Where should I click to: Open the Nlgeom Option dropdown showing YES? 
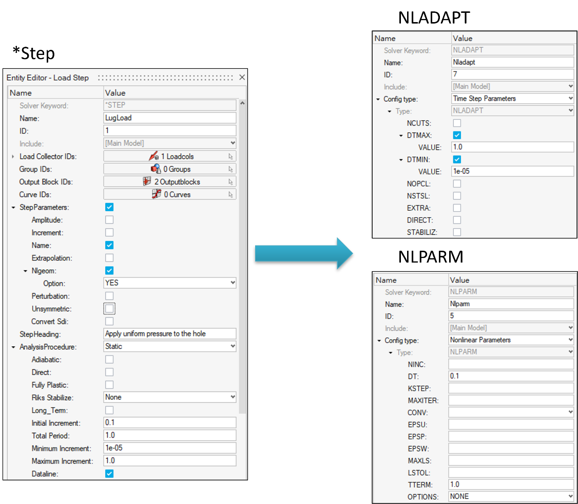(x=170, y=283)
